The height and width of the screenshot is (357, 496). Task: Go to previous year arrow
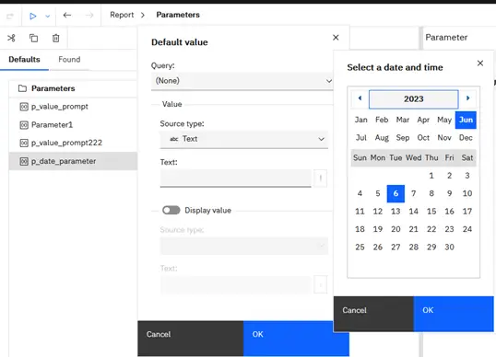point(360,98)
